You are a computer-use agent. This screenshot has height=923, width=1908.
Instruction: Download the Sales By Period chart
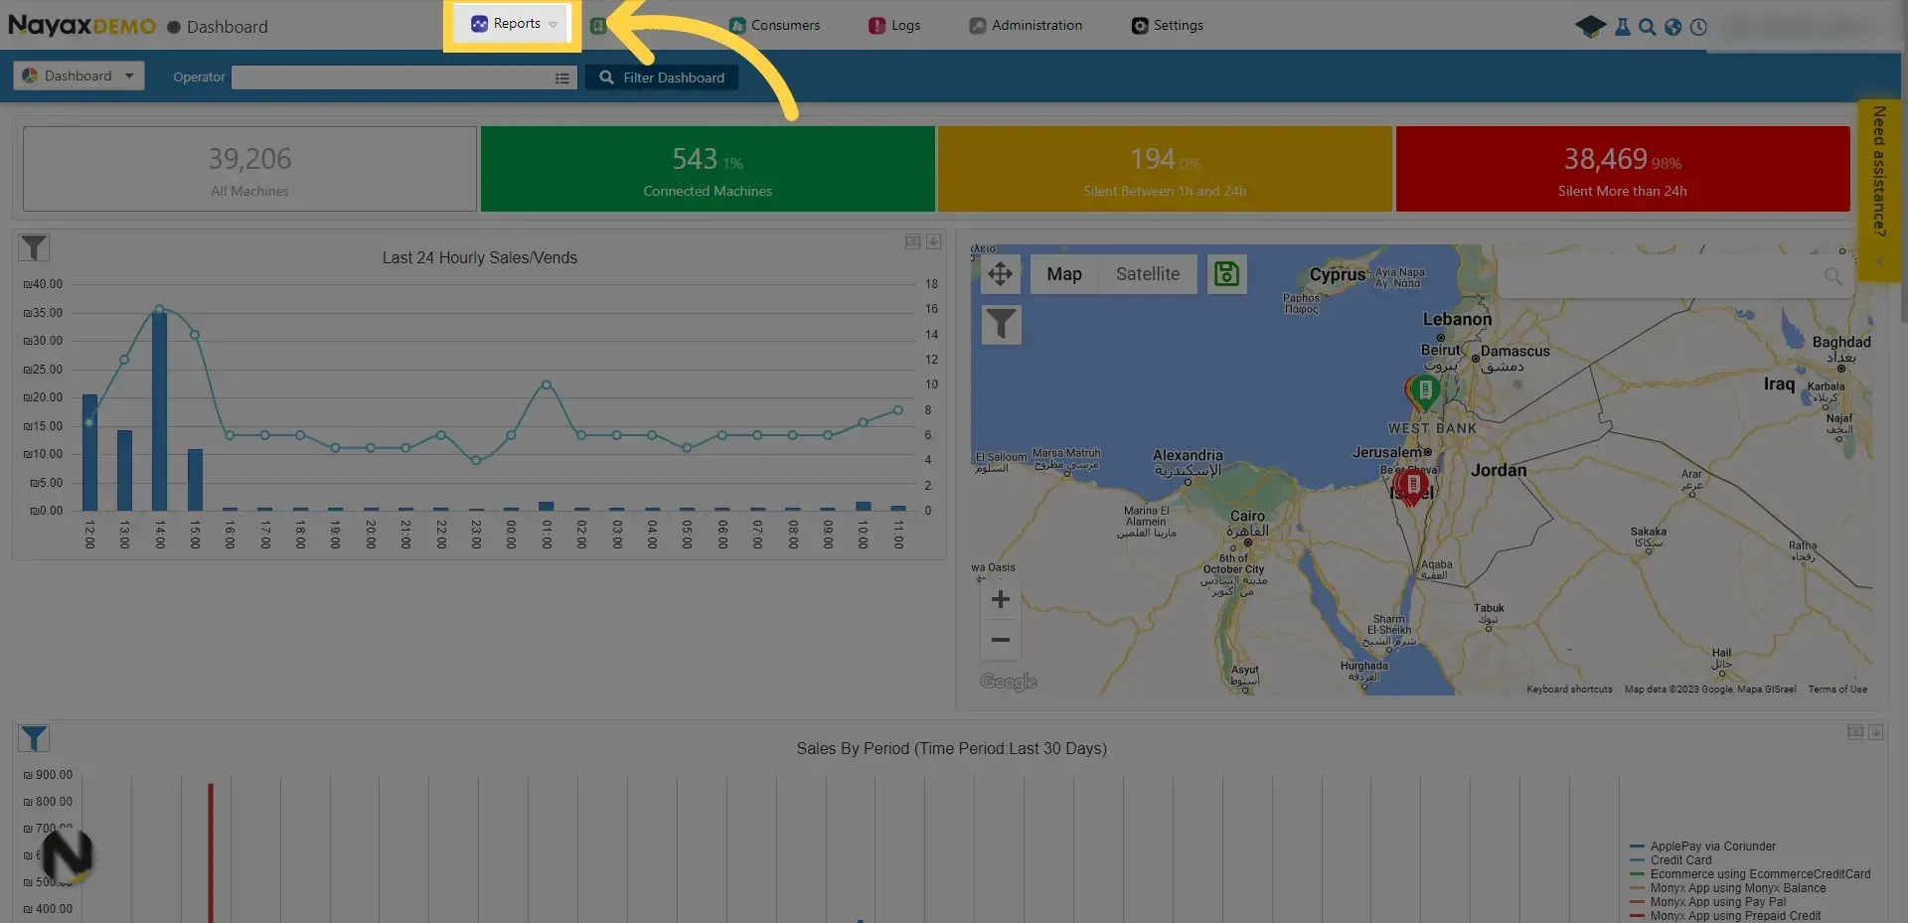1875,732
